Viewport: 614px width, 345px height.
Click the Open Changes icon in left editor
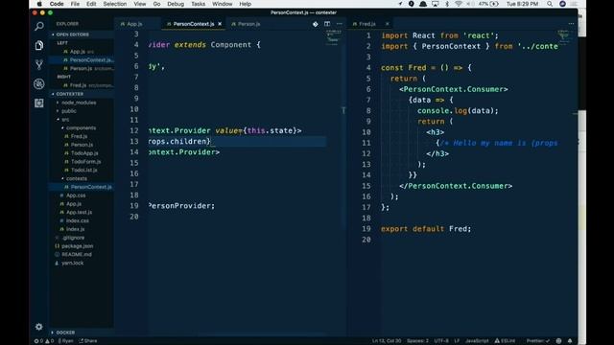click(x=316, y=24)
